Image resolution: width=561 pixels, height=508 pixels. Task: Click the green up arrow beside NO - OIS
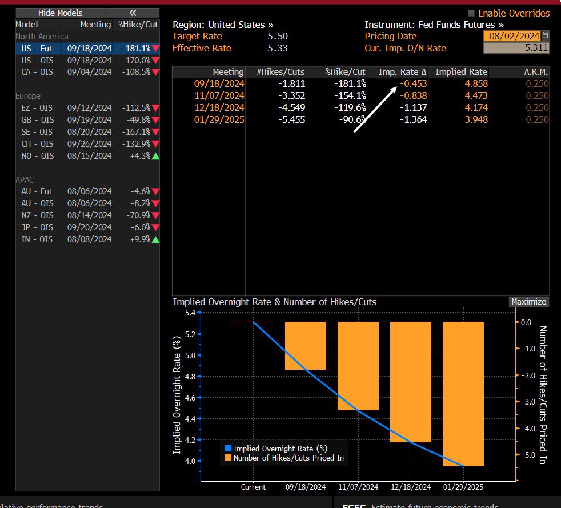point(155,156)
